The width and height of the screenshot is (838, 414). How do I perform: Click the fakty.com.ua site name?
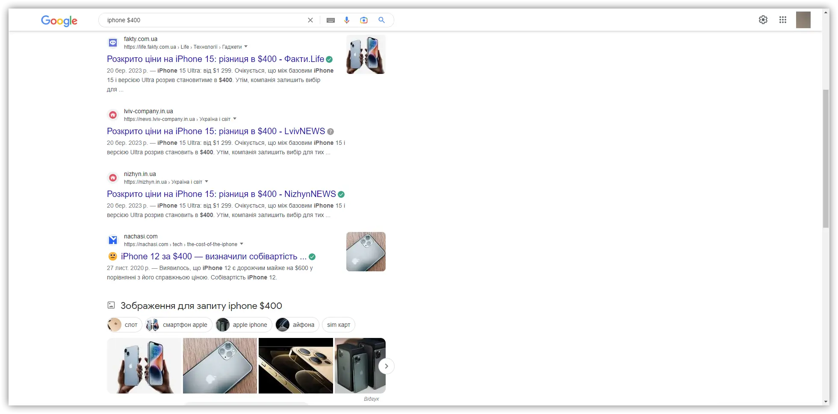click(141, 39)
